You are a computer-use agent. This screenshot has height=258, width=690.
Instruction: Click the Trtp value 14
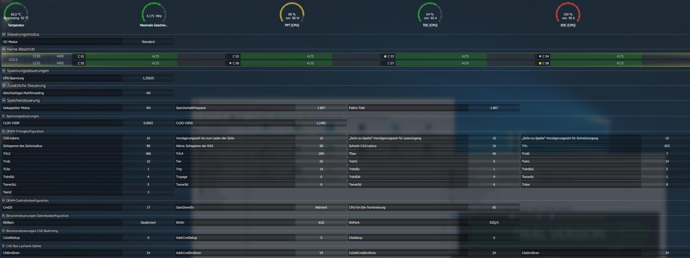pos(321,169)
